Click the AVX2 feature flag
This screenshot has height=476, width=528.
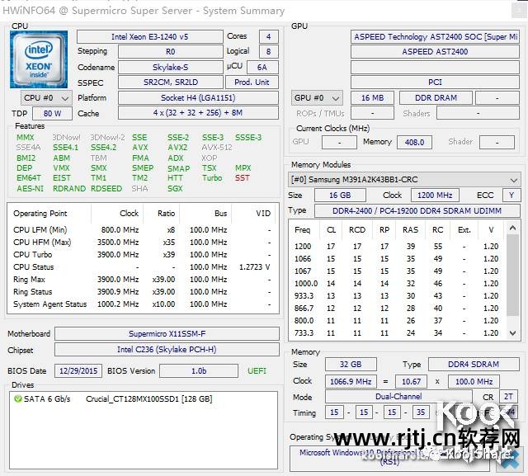pos(178,148)
